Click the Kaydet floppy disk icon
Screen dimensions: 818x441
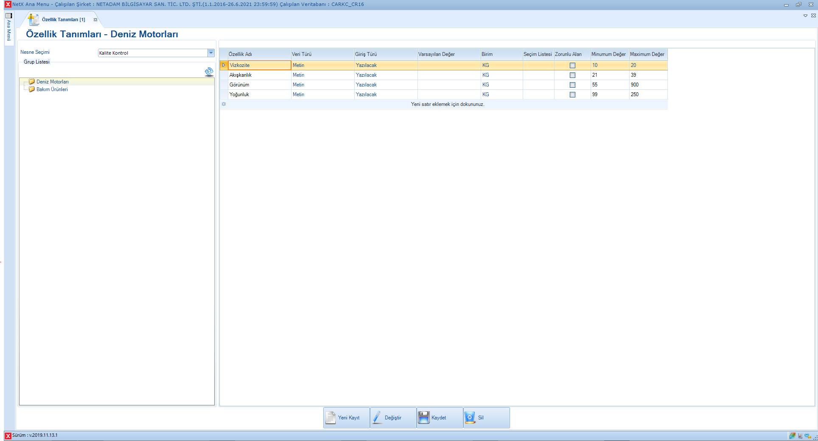[423, 418]
